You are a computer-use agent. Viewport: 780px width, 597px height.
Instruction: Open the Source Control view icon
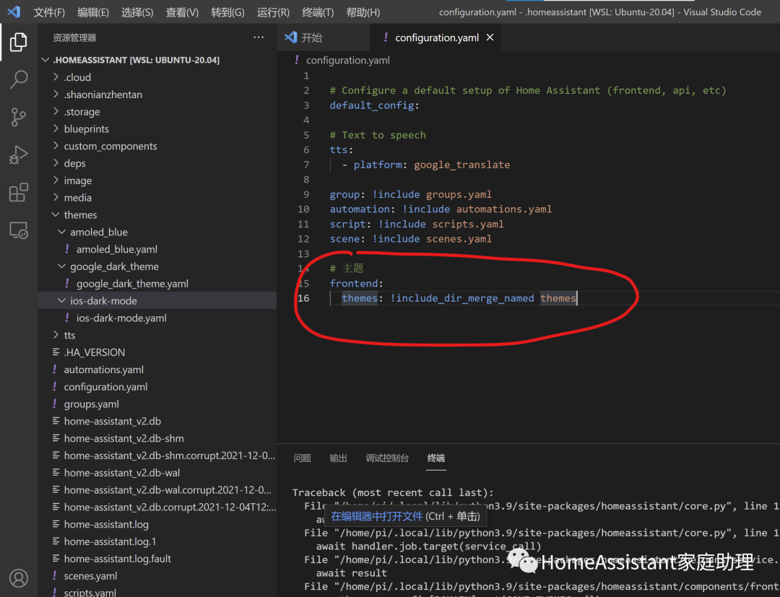click(x=19, y=117)
